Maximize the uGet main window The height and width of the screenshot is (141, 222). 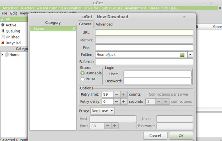205,3
